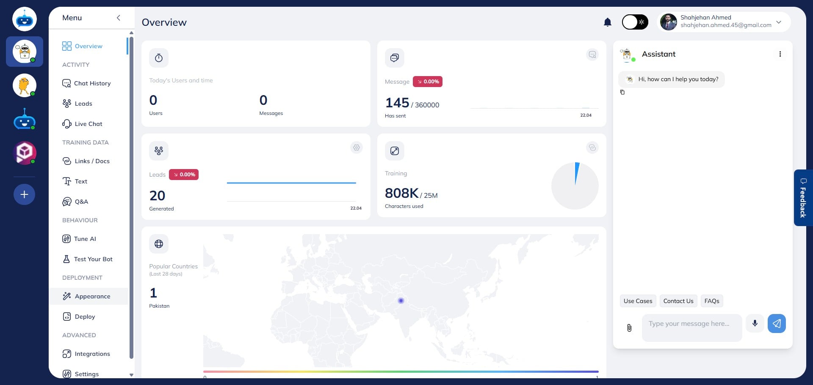Click the notification bell icon

(x=607, y=22)
